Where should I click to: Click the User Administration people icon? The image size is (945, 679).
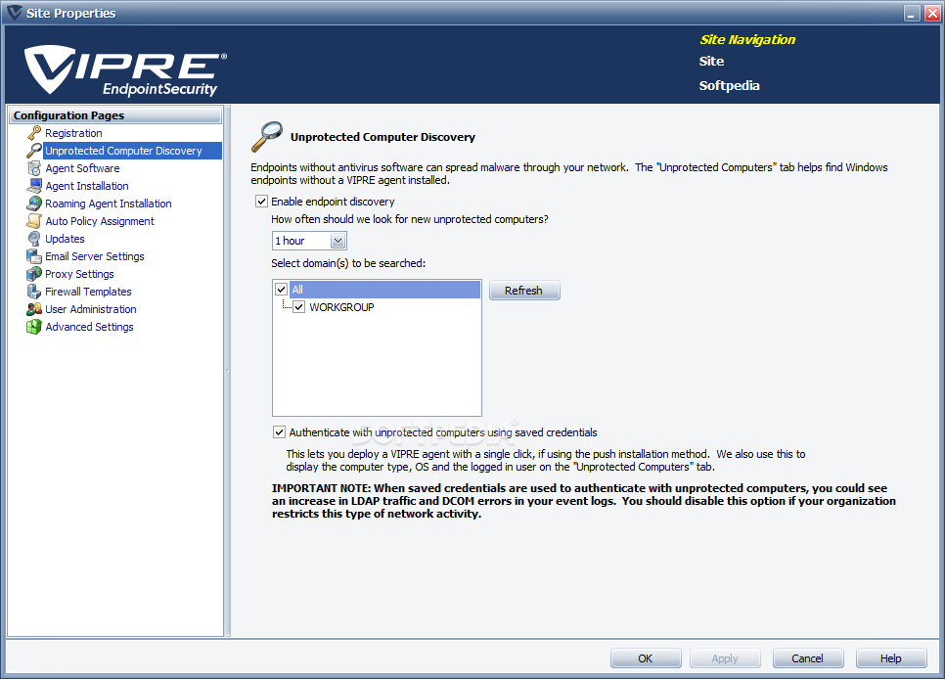pyautogui.click(x=34, y=309)
